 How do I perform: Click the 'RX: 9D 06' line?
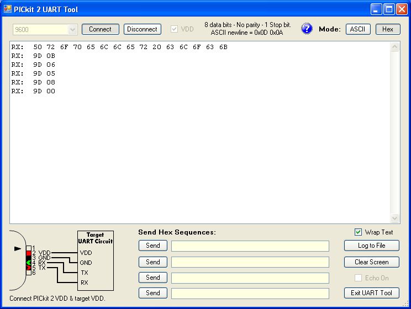point(33,65)
